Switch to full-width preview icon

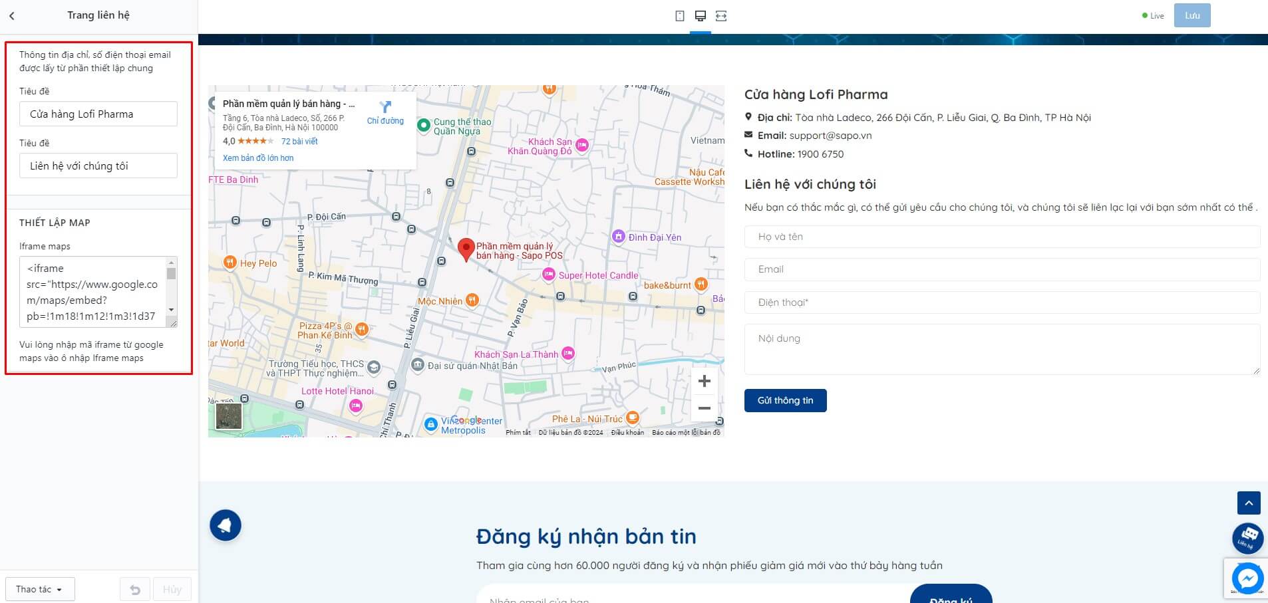[x=721, y=16]
